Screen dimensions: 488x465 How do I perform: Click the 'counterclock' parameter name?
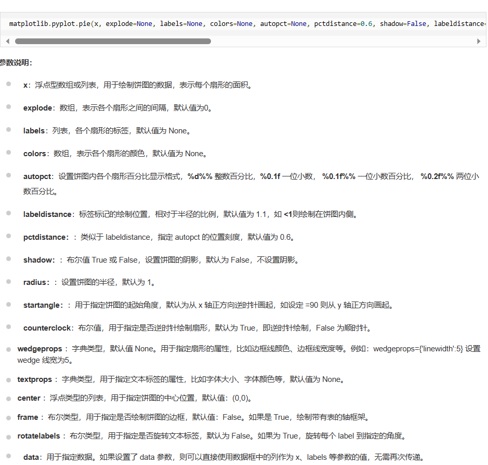coord(47,328)
